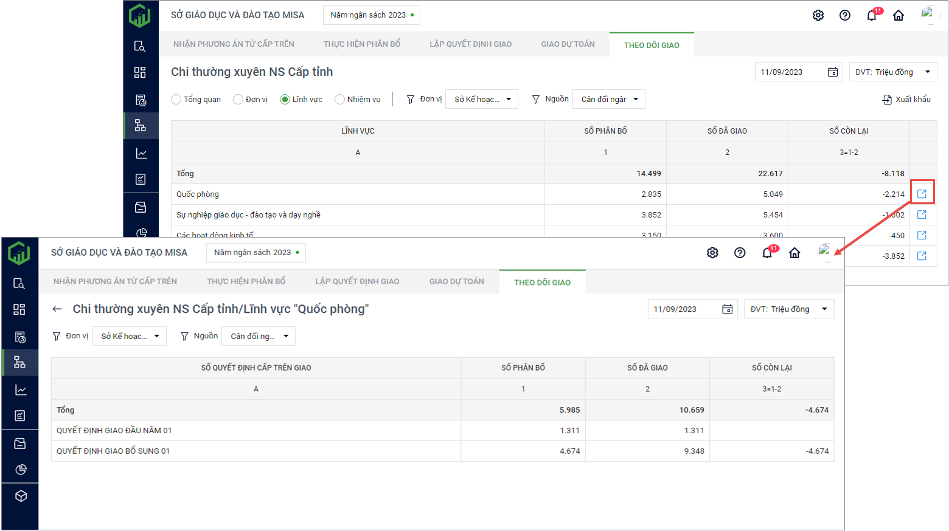Select the Tổng quan radio option
The width and height of the screenshot is (949, 531).
click(x=176, y=100)
